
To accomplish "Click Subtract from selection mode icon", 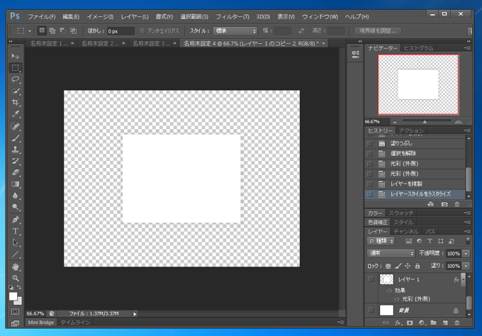I will point(62,30).
